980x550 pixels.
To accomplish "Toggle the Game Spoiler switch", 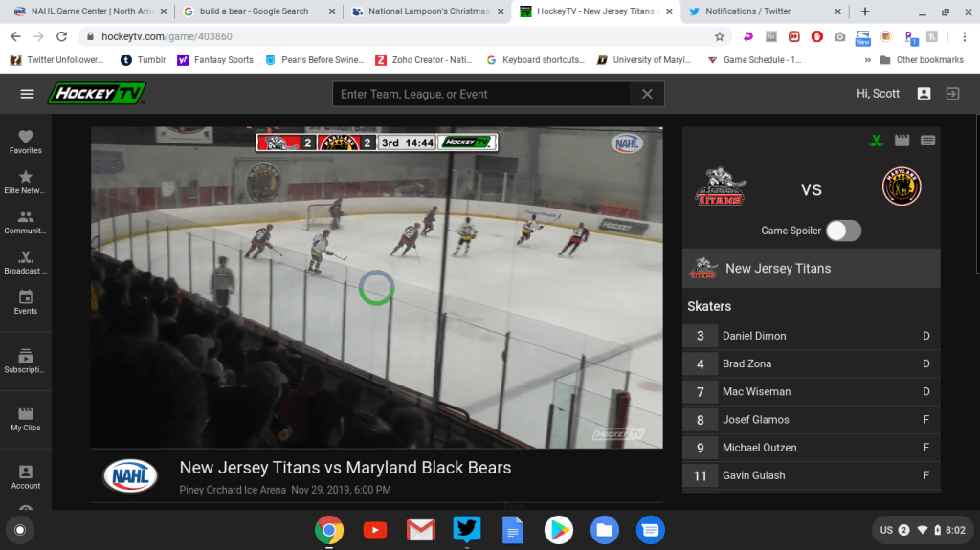I will tap(843, 231).
